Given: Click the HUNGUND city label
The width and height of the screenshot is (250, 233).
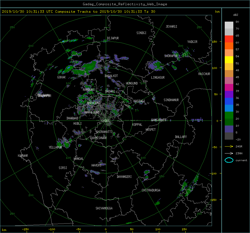Looking at the screenshot, I should click(132, 83).
